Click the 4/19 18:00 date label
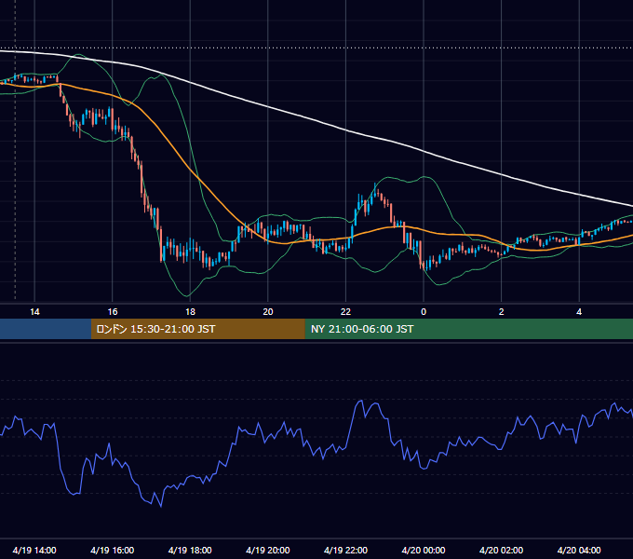Image resolution: width=633 pixels, height=559 pixels. point(190,550)
